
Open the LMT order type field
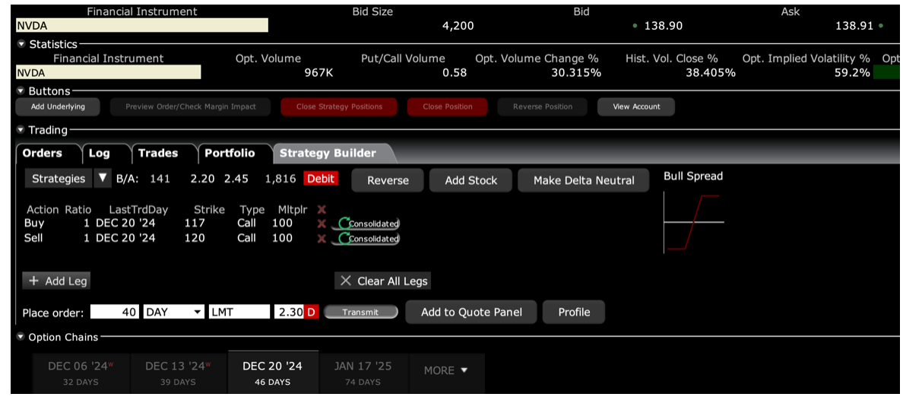pyautogui.click(x=239, y=312)
